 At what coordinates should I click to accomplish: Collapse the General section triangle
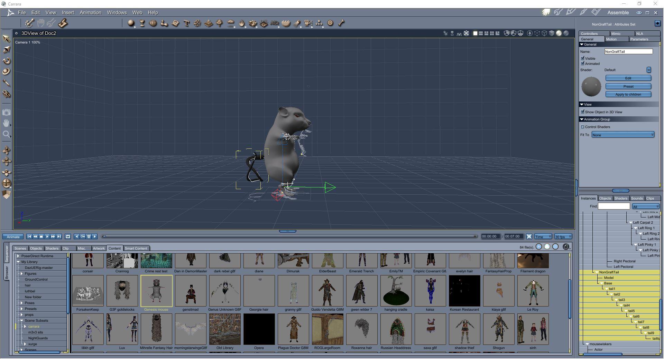tap(582, 45)
